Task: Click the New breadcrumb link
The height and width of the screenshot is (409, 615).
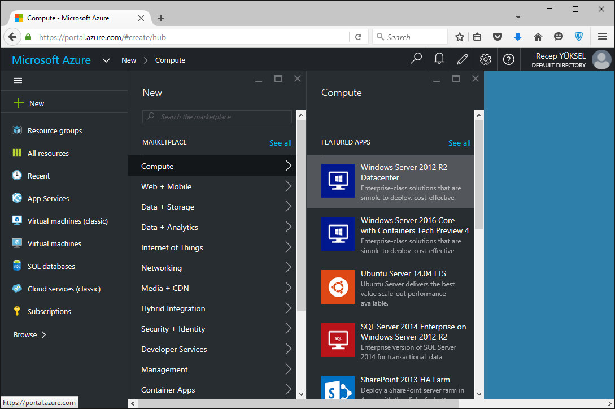Action: (x=129, y=60)
